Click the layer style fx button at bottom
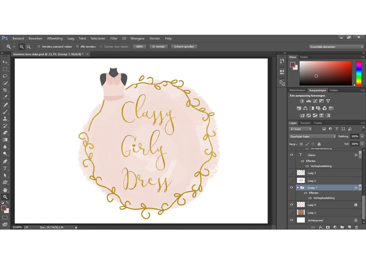Viewport: 366px width, 275px height. [x=321, y=227]
